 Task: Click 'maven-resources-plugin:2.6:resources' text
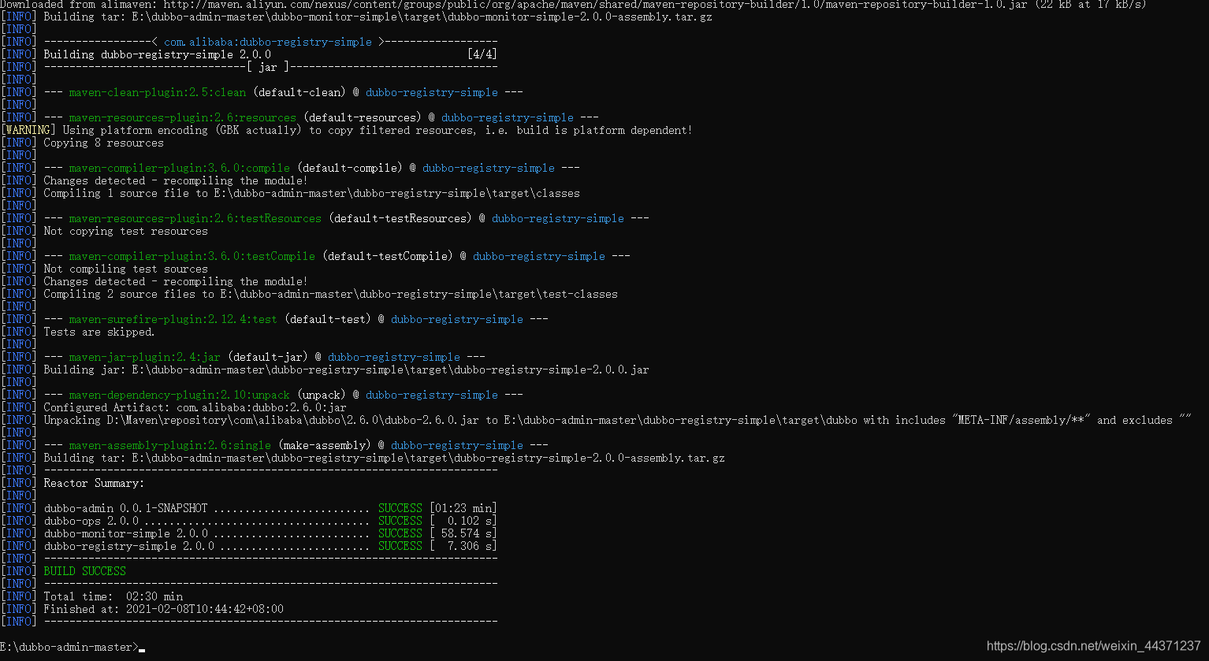point(182,117)
